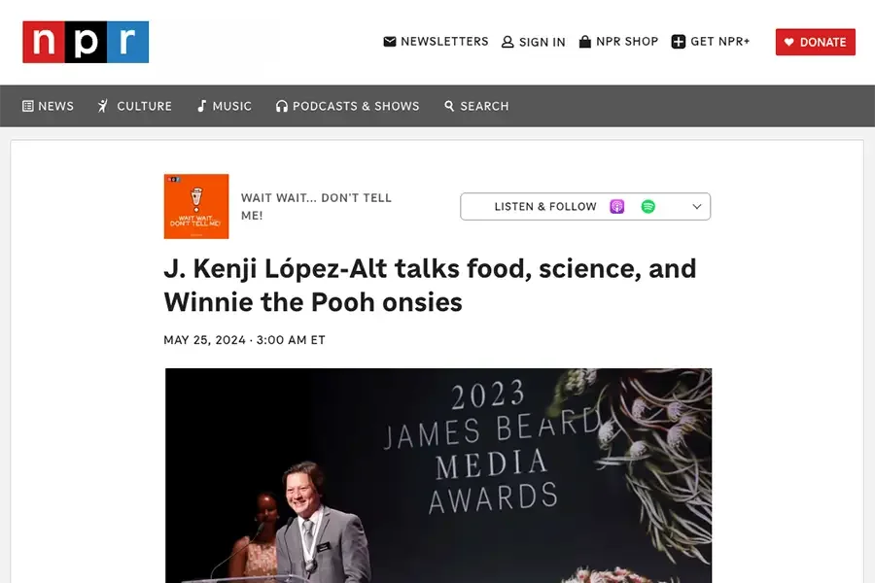Click the Newsletters envelope icon

(390, 42)
